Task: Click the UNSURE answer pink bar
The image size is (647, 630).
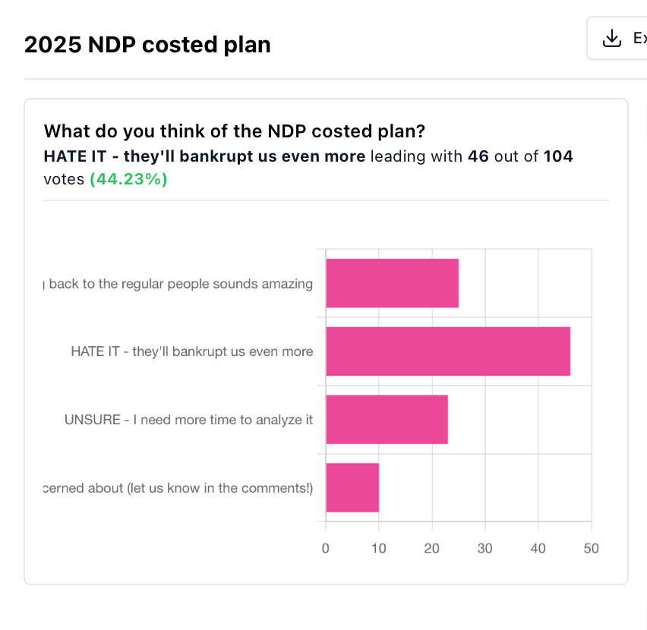Action: (387, 419)
